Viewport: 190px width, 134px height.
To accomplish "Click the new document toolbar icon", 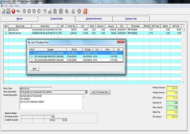I will (x=3, y=11).
